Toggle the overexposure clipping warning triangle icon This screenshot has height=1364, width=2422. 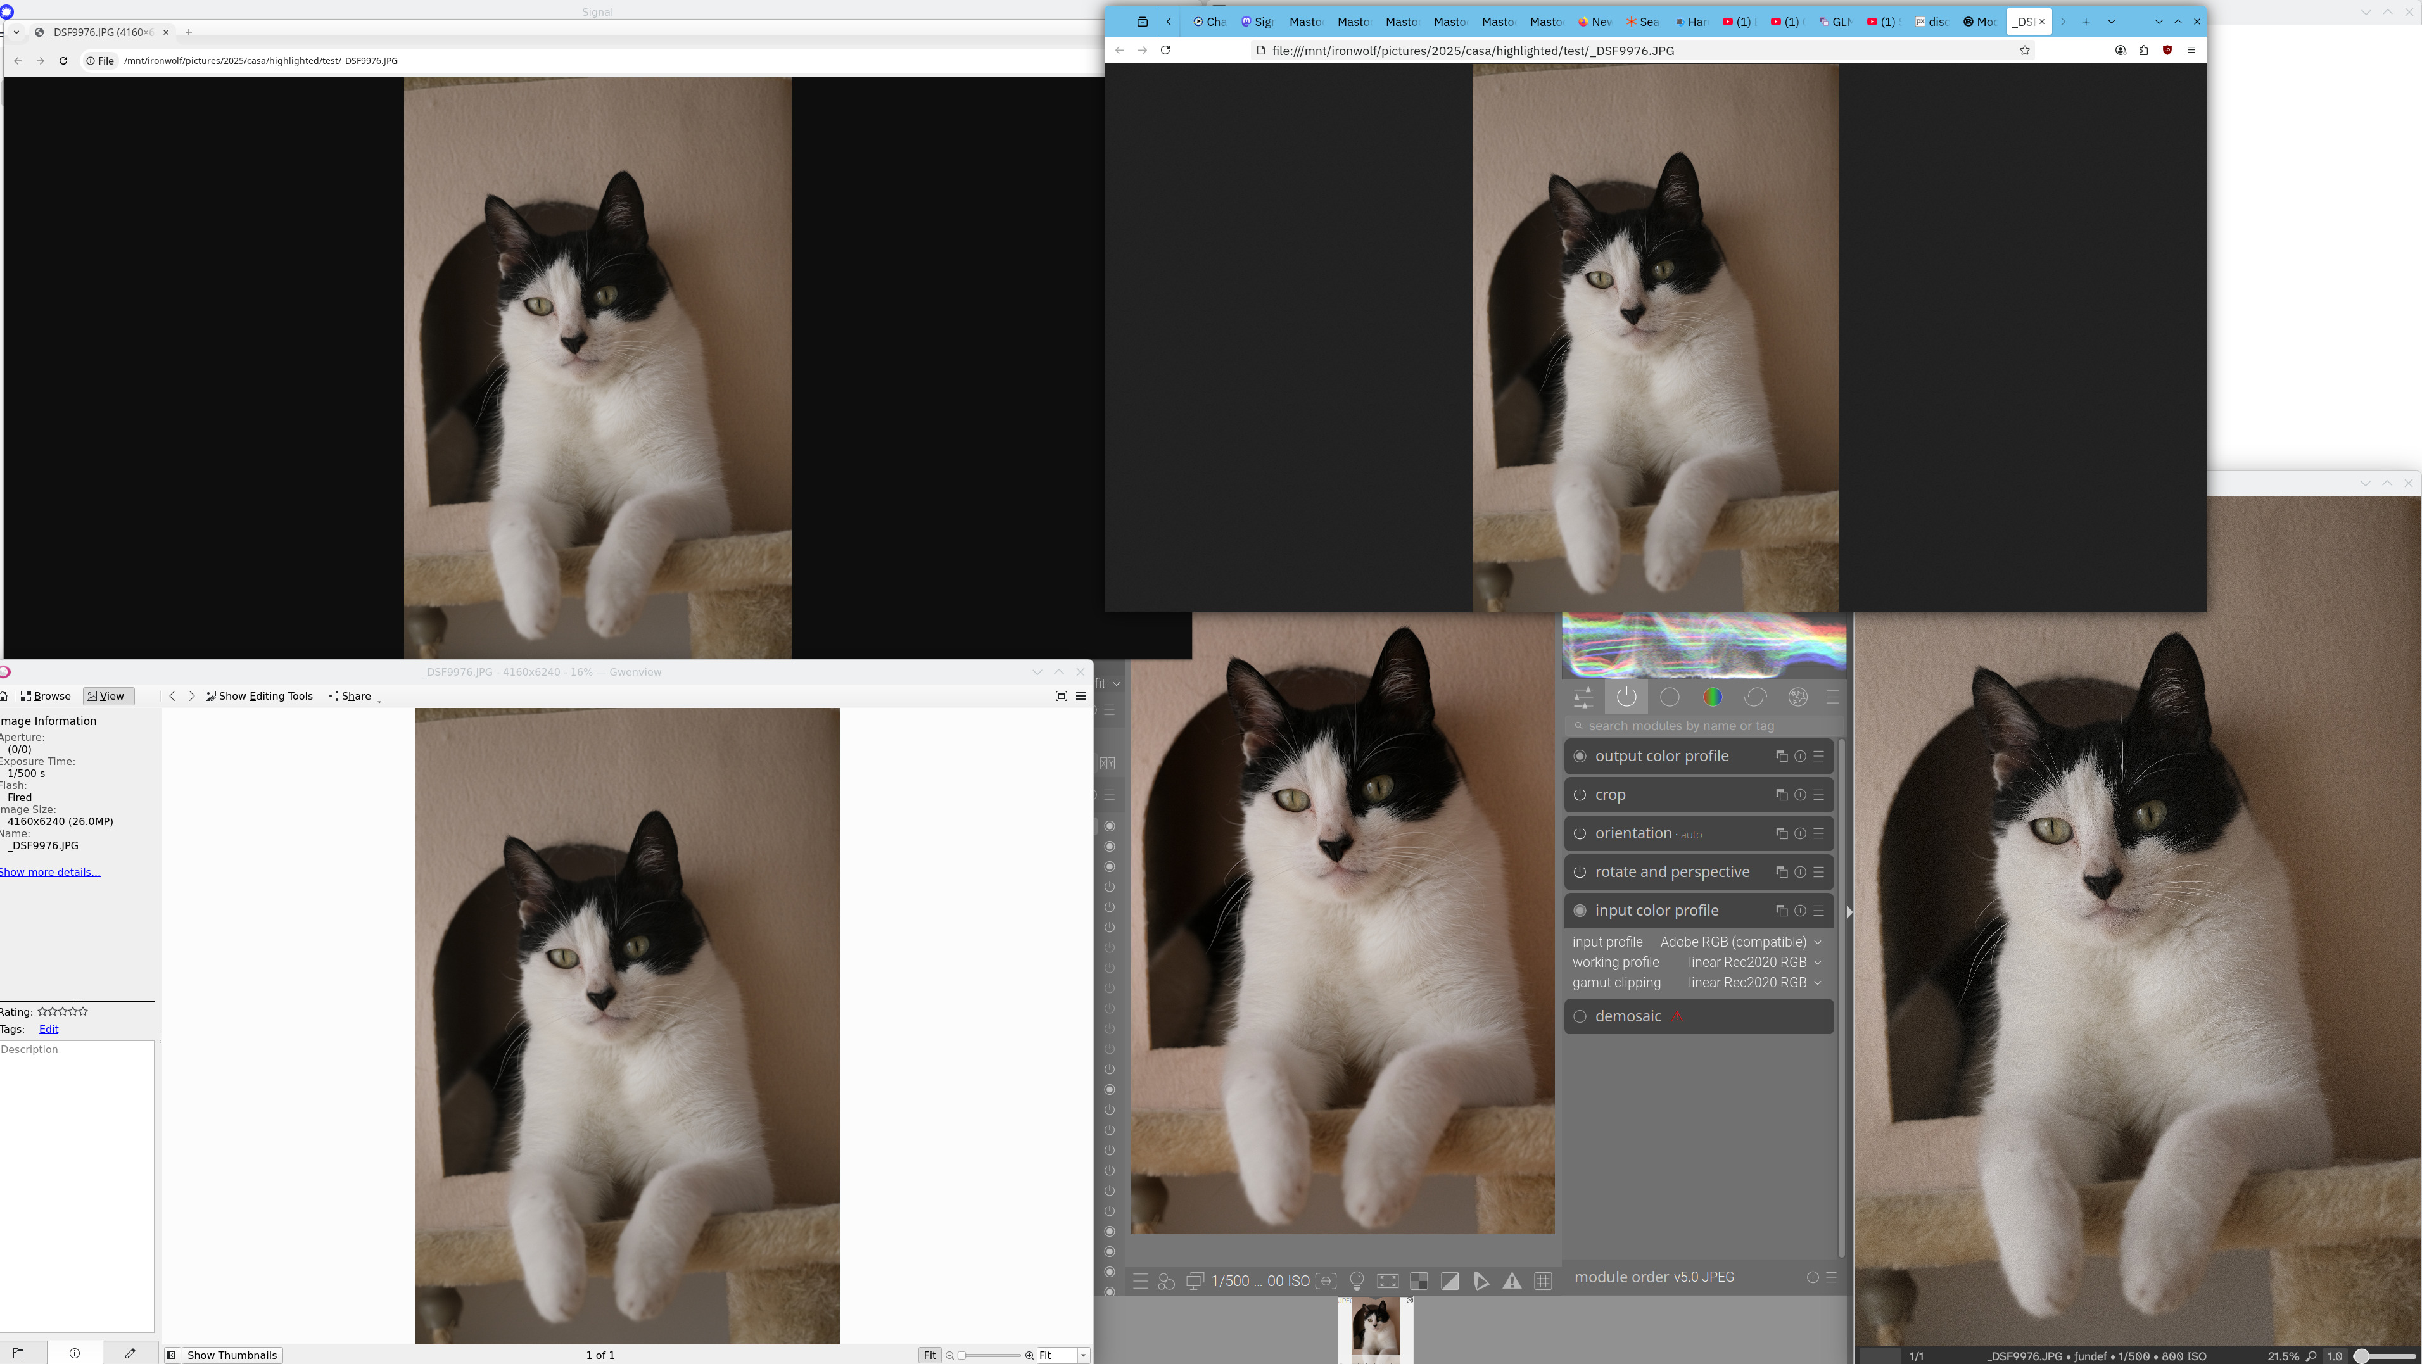coord(1512,1280)
